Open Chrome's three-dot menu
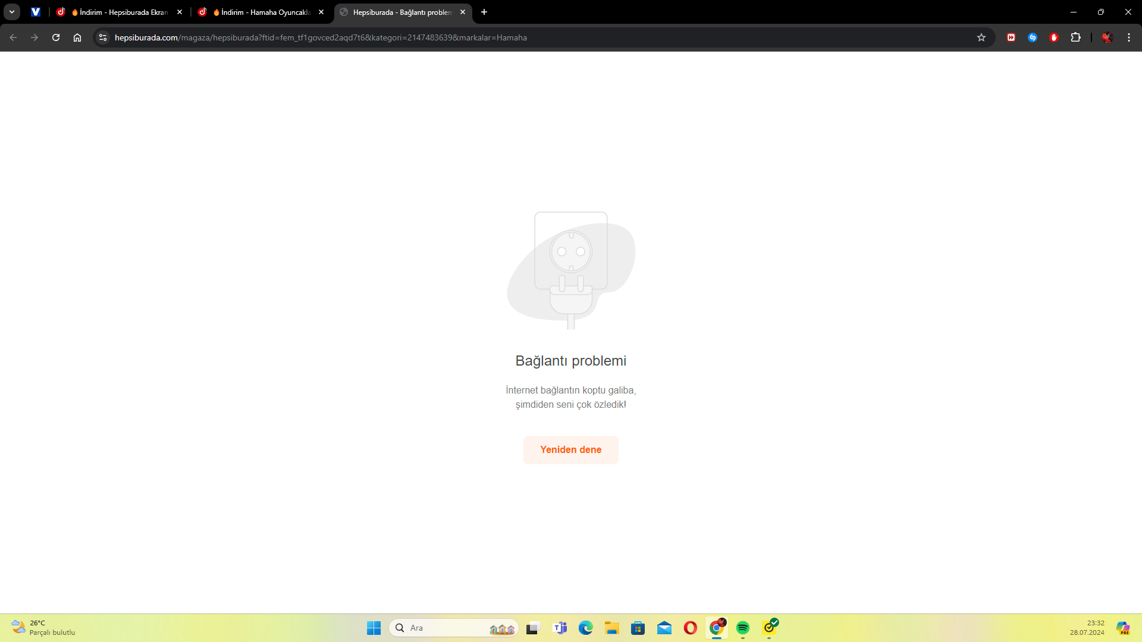 click(1129, 37)
